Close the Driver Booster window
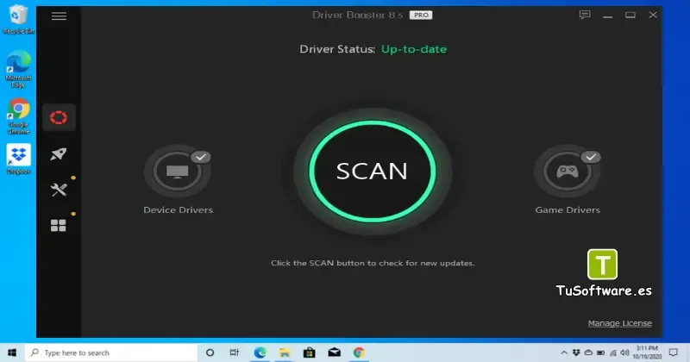690x362 pixels. pyautogui.click(x=653, y=16)
